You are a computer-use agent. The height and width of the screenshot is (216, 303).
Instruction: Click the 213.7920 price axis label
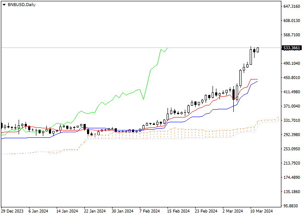click(292, 163)
